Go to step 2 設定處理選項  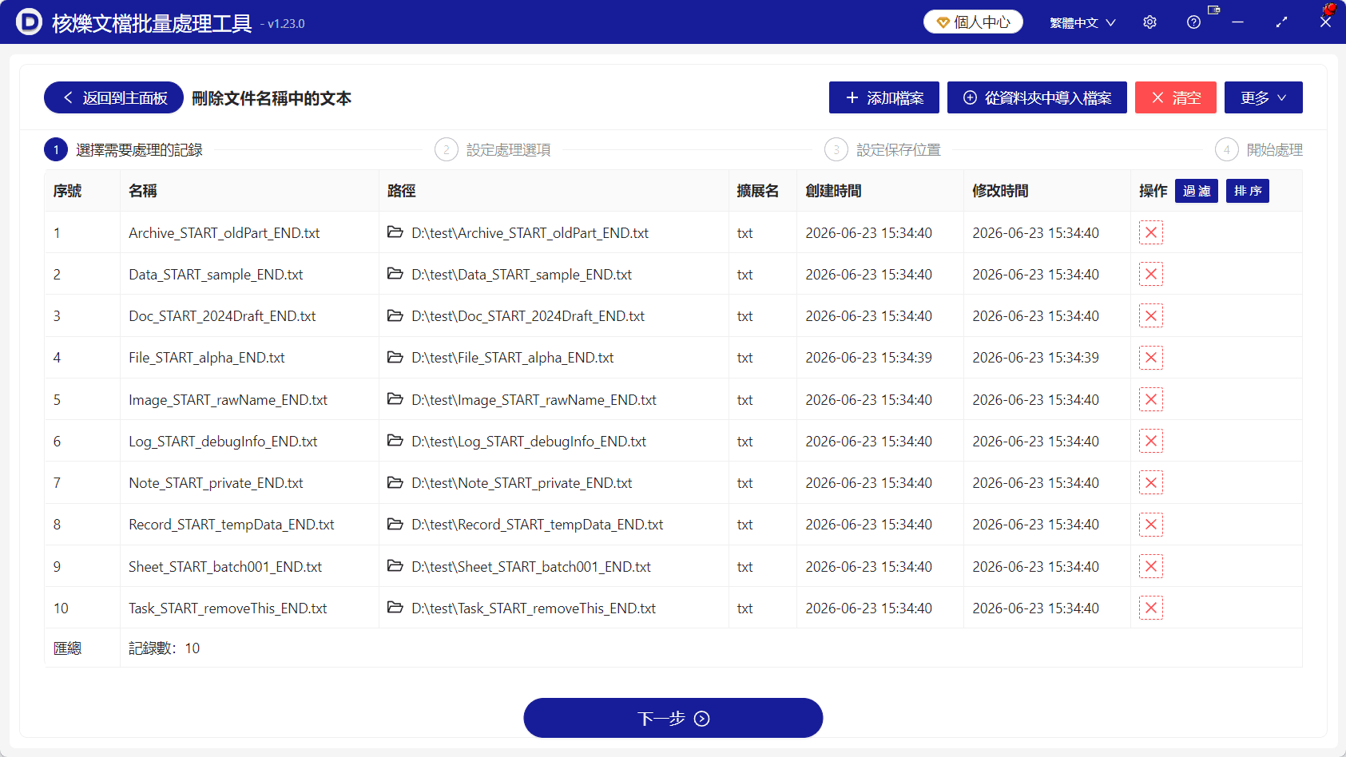(x=493, y=149)
